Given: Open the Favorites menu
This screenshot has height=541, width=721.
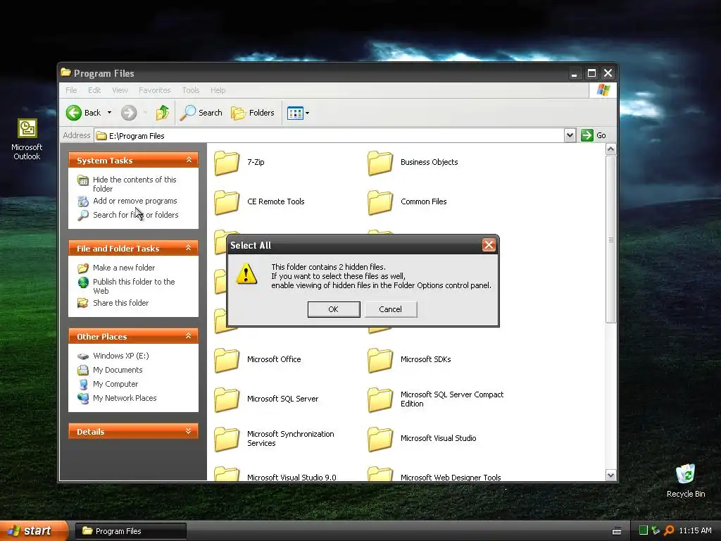Looking at the screenshot, I should pos(154,90).
